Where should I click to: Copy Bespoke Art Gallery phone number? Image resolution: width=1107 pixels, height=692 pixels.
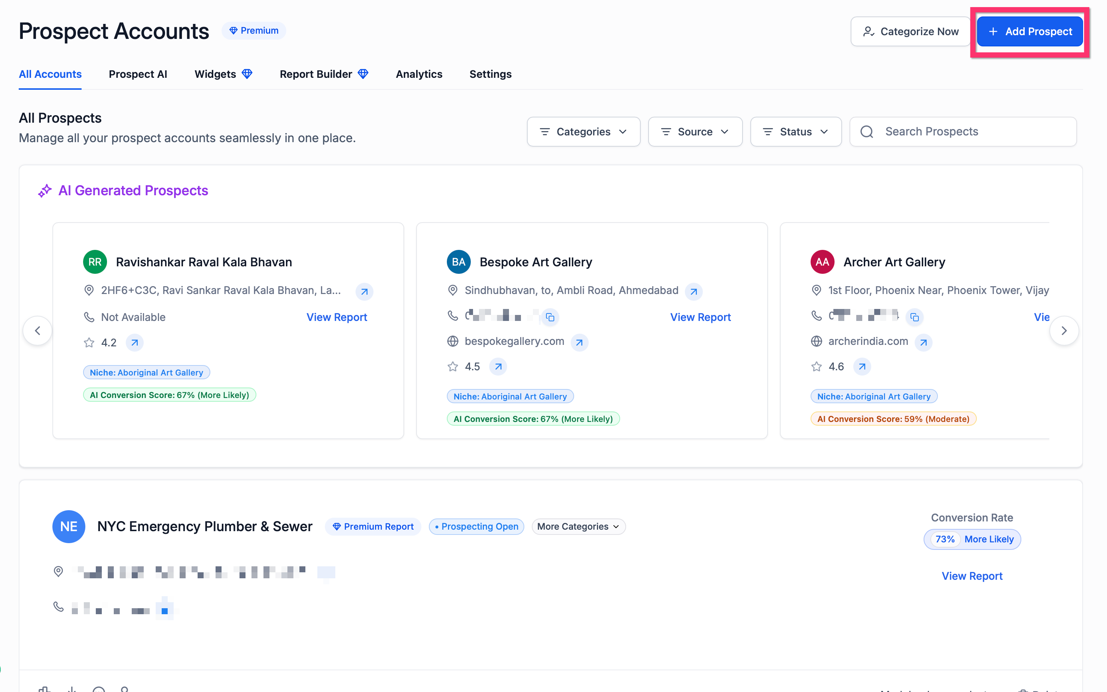[550, 317]
